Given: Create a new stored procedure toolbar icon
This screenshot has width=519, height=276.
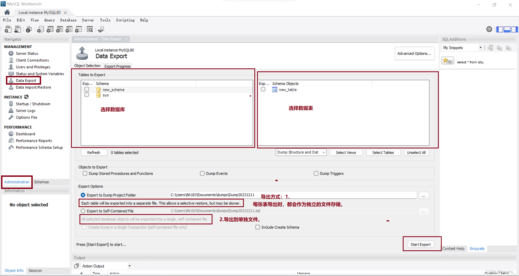Looking at the screenshot, I should coord(69,29).
